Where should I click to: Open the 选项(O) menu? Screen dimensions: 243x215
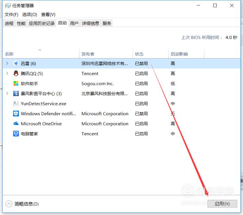[29, 14]
